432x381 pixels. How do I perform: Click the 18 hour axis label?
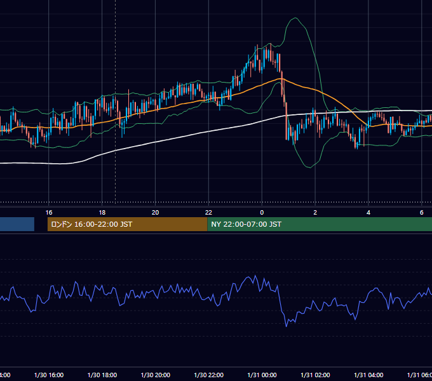click(x=102, y=213)
